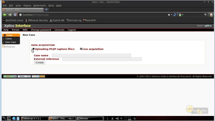Select Live acquisition radio button

(x=81, y=49)
